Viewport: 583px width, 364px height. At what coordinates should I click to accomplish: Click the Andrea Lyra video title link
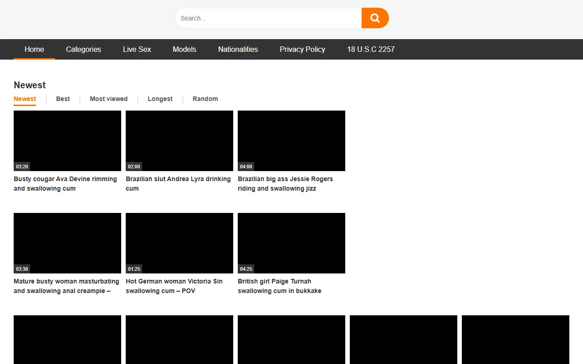click(x=178, y=183)
